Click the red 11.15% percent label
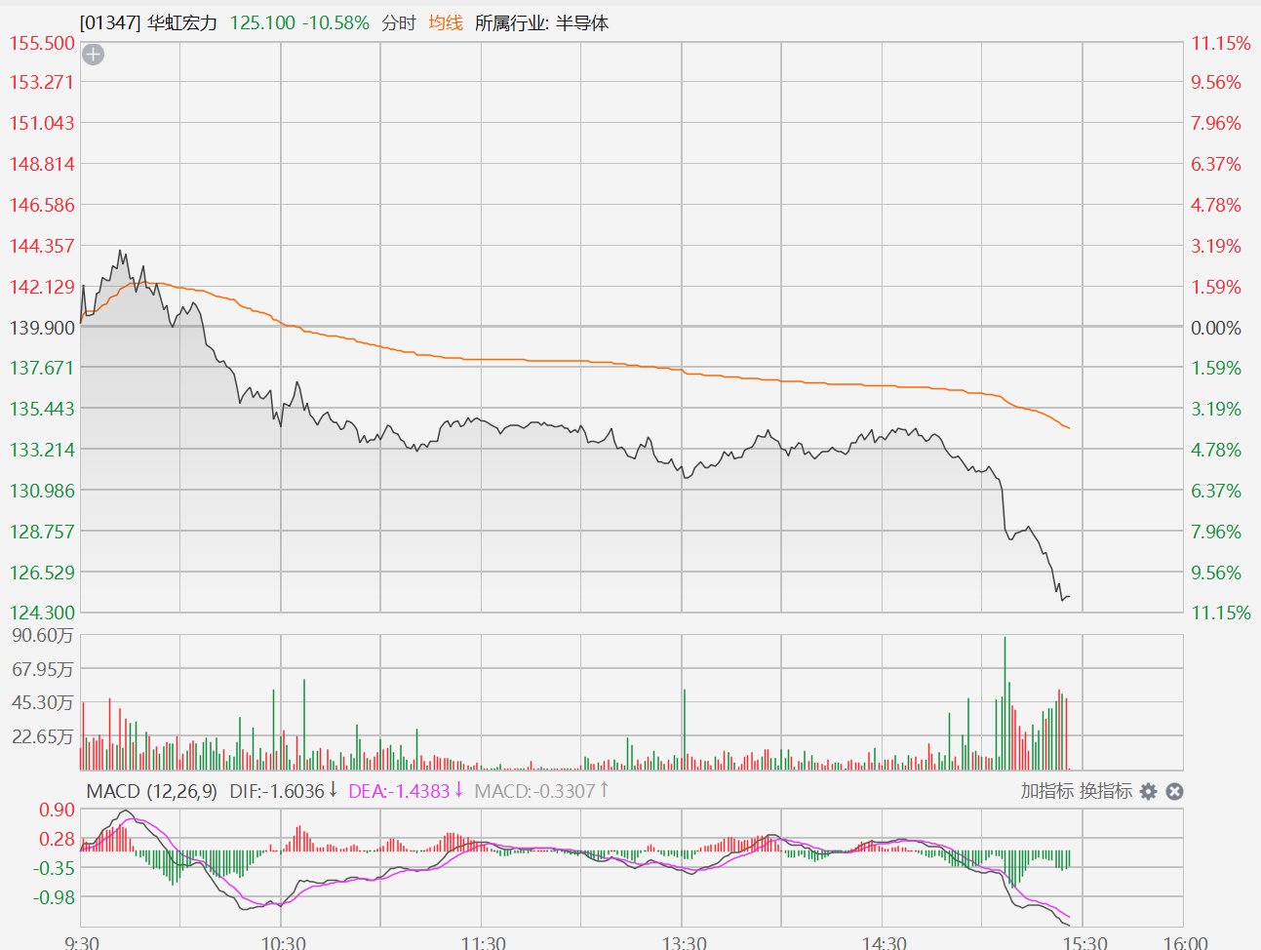The width and height of the screenshot is (1261, 950). pos(1221,43)
